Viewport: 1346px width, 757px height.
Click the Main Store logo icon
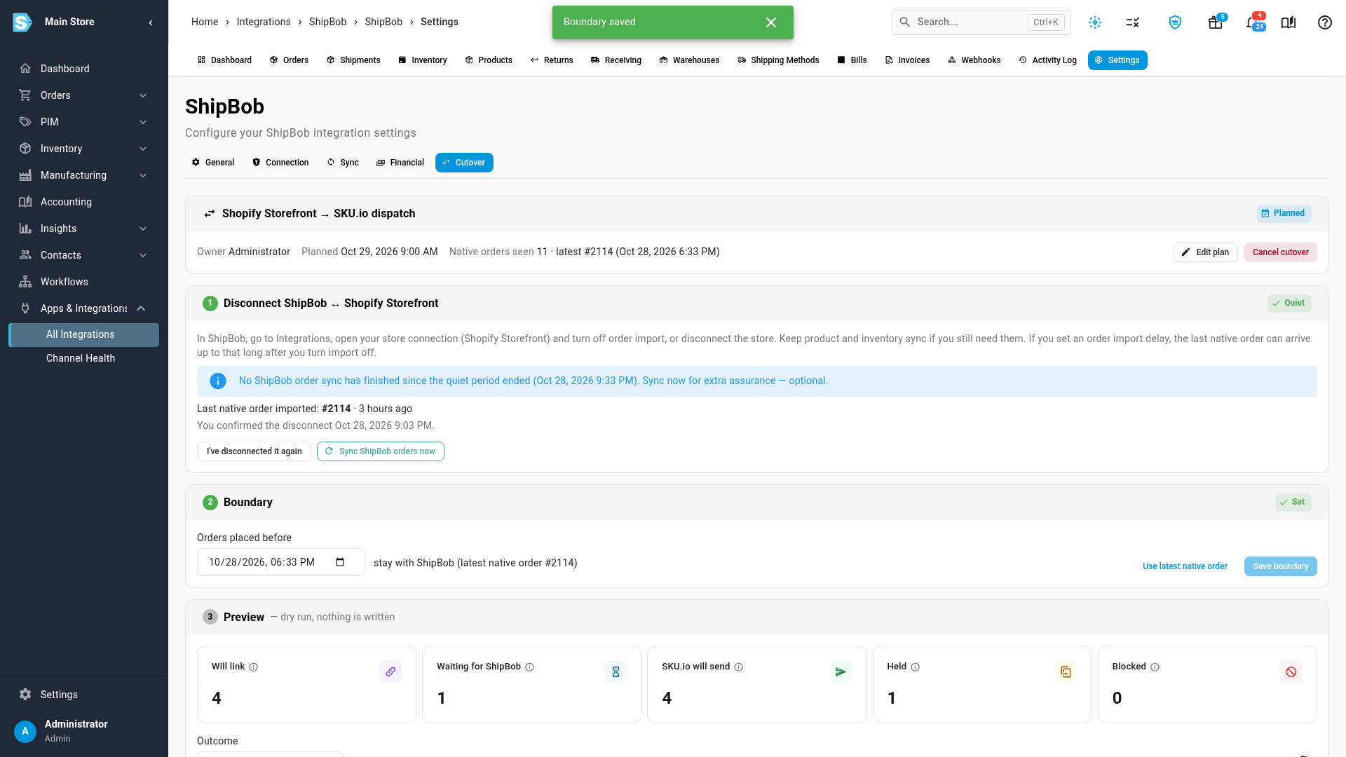(x=22, y=22)
